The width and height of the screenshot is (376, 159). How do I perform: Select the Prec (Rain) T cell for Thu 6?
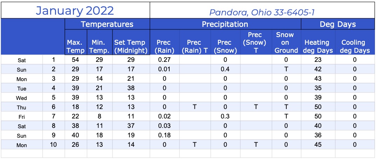(x=195, y=107)
